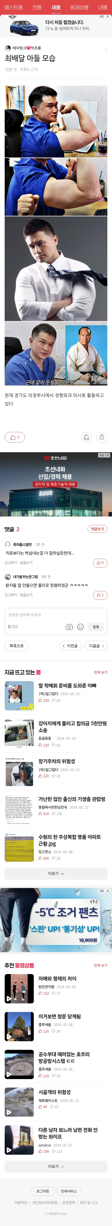Open emoji picker in comment box

(80, 627)
